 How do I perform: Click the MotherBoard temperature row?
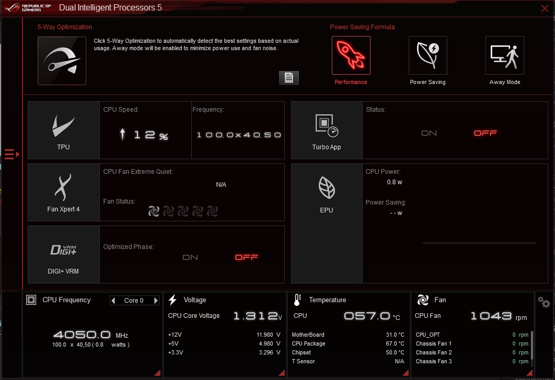coord(348,335)
